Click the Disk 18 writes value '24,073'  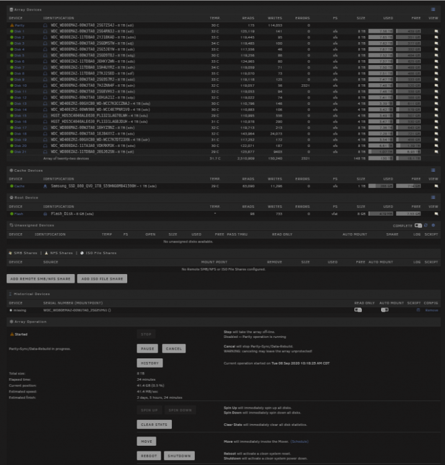point(276,134)
